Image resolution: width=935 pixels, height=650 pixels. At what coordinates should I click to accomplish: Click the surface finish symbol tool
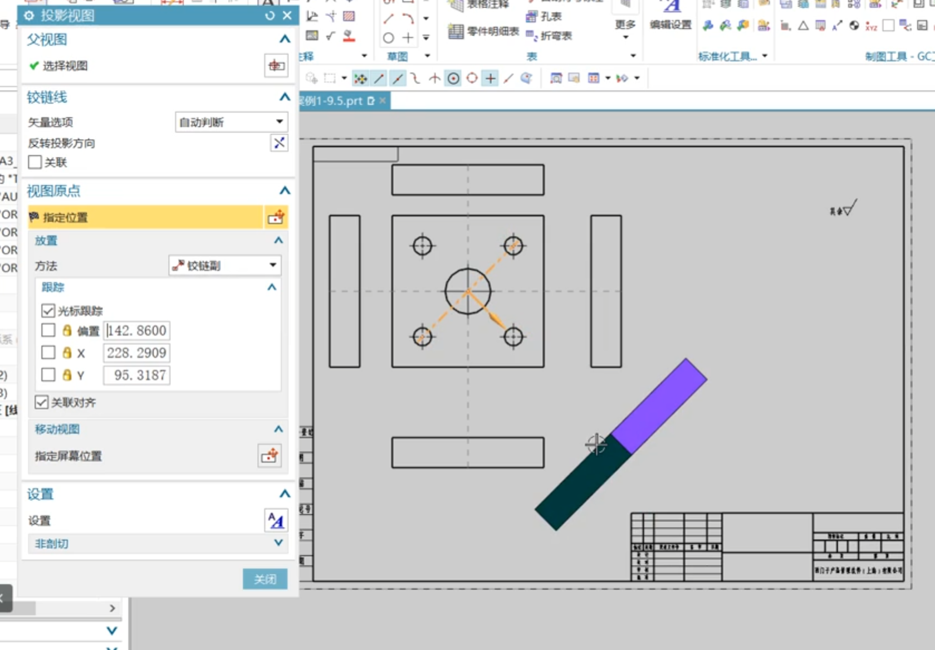[330, 36]
